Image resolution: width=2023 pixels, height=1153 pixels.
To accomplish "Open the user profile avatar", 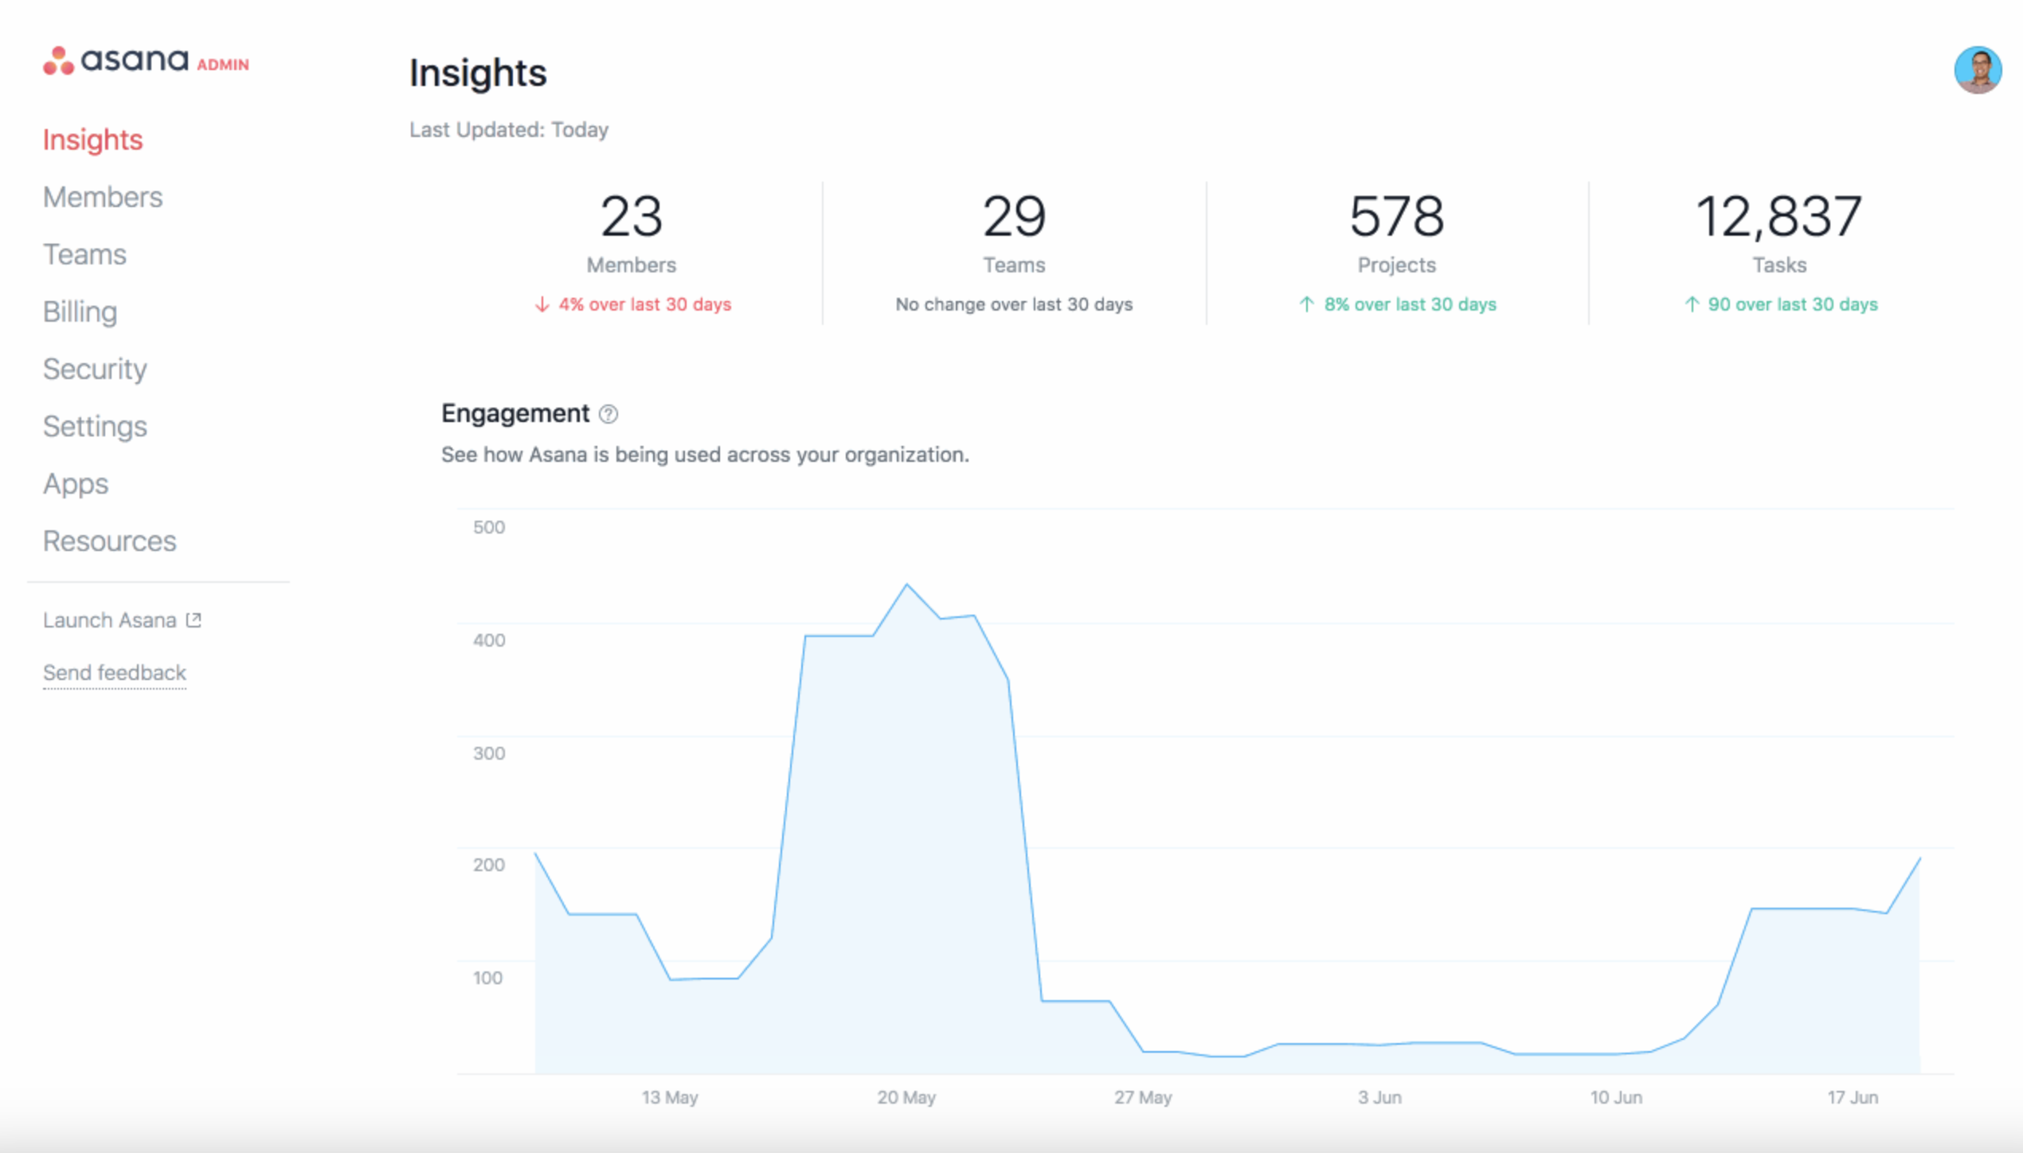I will pyautogui.click(x=1977, y=70).
